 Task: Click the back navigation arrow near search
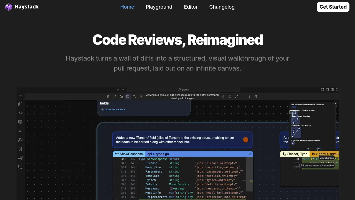click(x=118, y=89)
